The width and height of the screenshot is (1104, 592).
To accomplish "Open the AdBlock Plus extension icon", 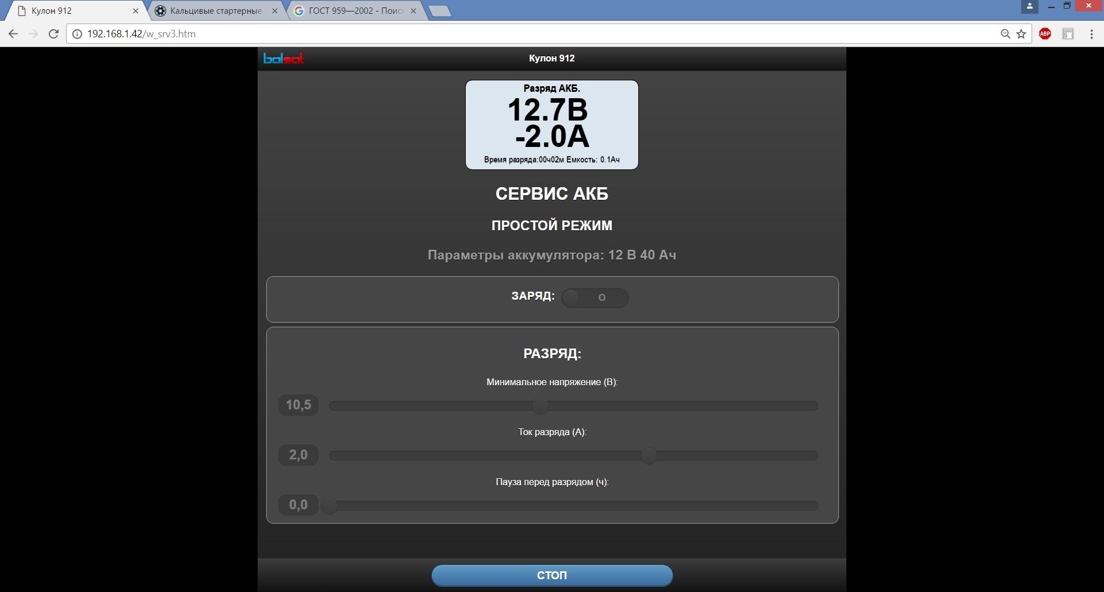I will point(1045,34).
